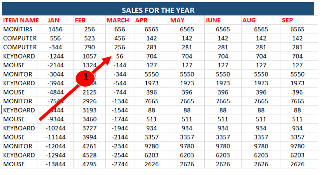The image size is (324, 175).
Task: Click the SEP value 2626 cell
Action: 297,164
